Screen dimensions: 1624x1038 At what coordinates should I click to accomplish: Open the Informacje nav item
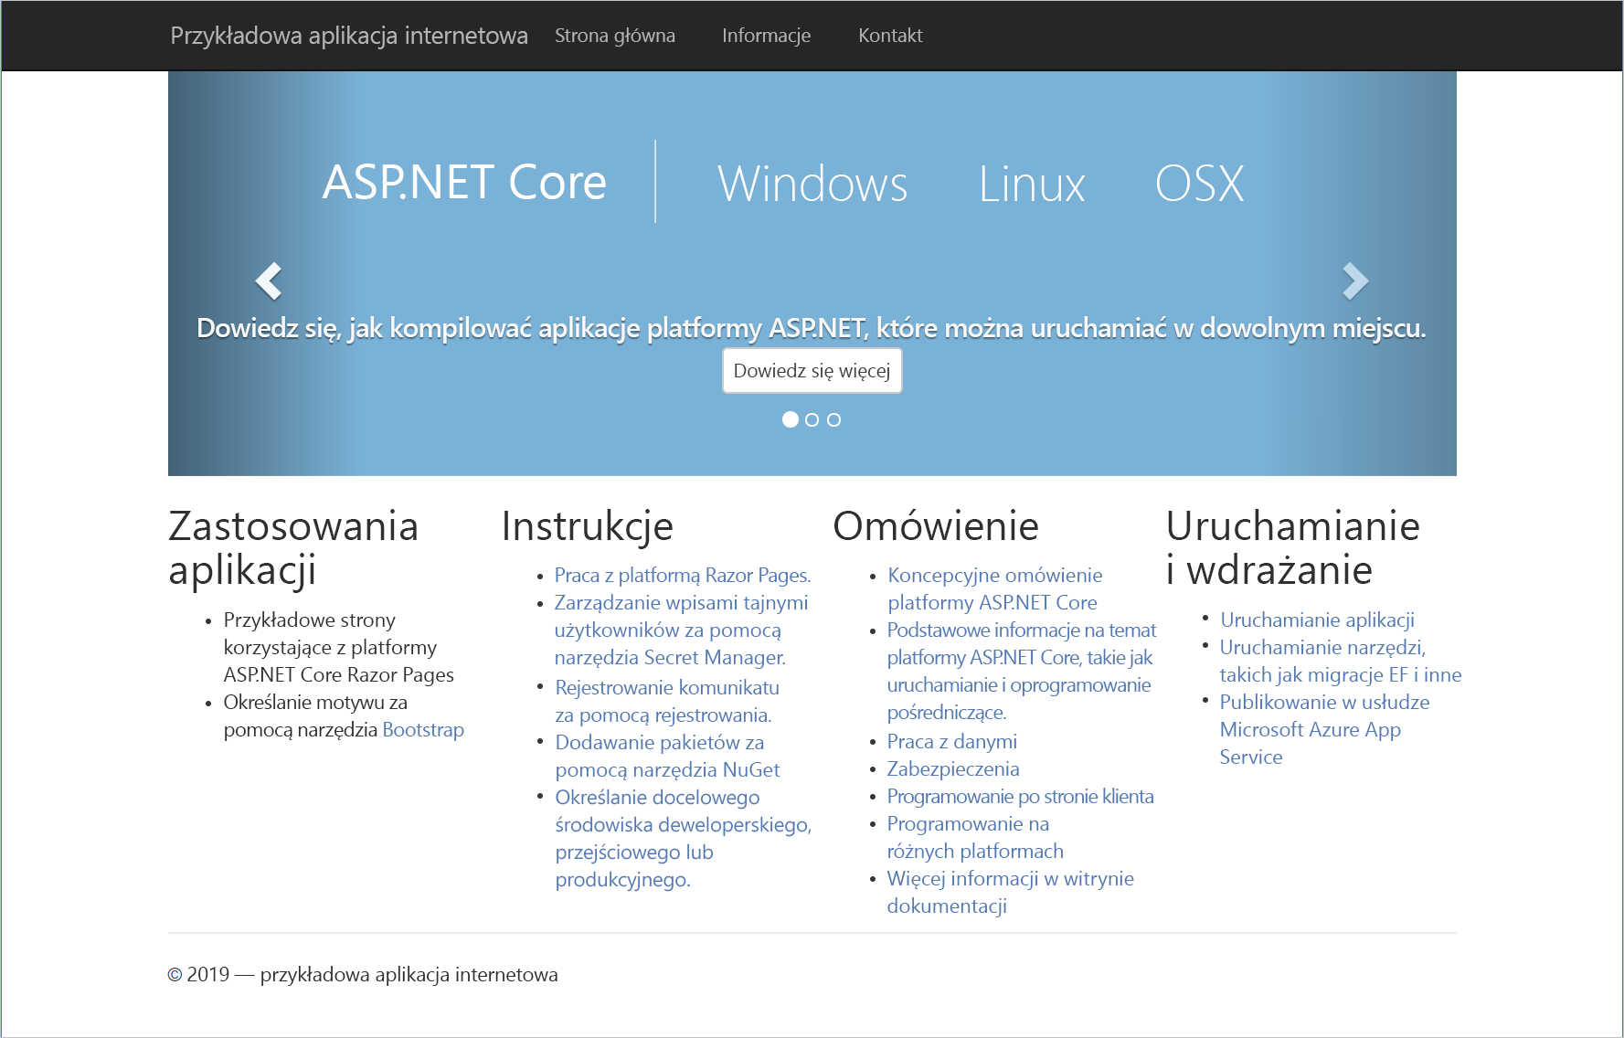(766, 36)
